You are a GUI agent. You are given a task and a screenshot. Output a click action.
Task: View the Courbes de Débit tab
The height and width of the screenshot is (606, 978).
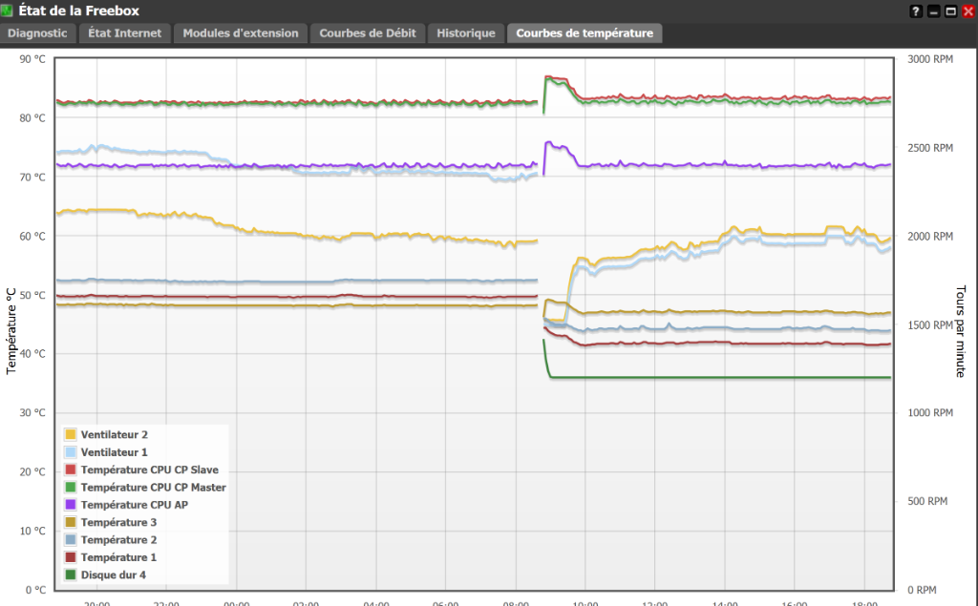click(x=368, y=32)
